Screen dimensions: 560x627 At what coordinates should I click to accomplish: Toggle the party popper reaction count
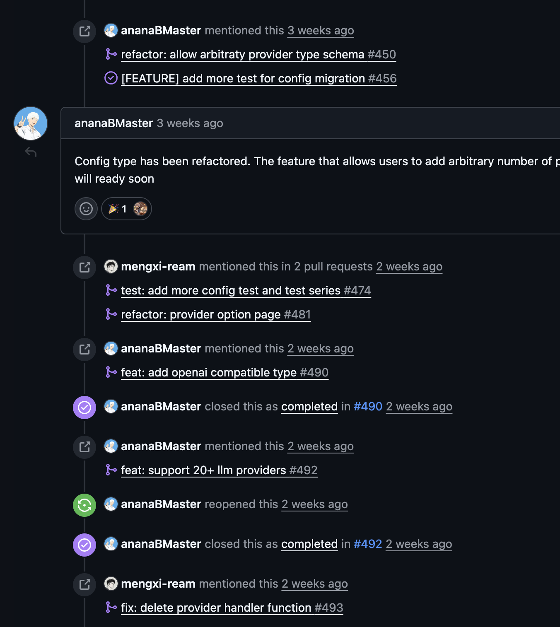(x=126, y=209)
